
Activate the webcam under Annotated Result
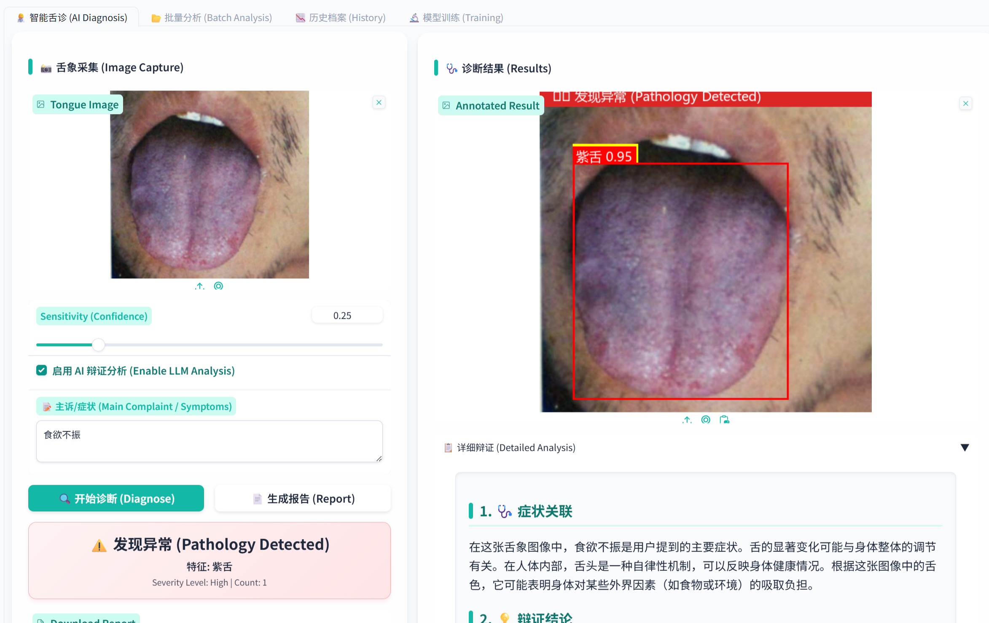(x=706, y=420)
